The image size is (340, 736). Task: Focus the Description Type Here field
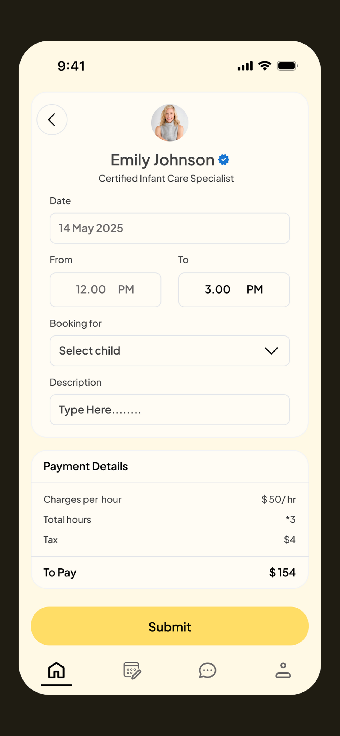pos(170,410)
